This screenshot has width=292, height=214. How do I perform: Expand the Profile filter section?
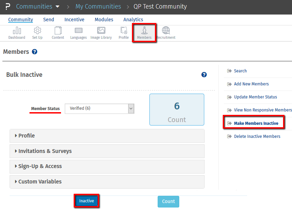107,136
